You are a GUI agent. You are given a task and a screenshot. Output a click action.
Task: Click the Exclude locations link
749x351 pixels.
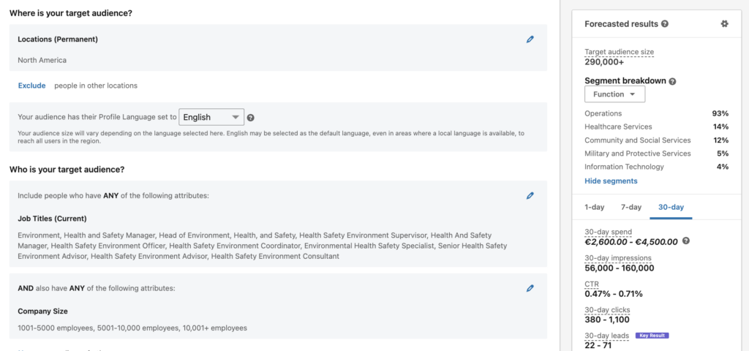pos(31,86)
